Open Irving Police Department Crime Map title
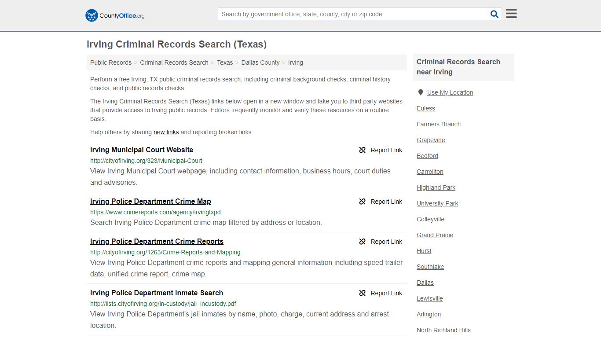The image size is (601, 338). click(x=150, y=201)
